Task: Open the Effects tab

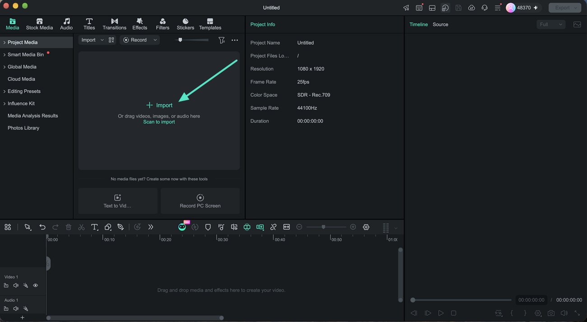Action: click(140, 24)
